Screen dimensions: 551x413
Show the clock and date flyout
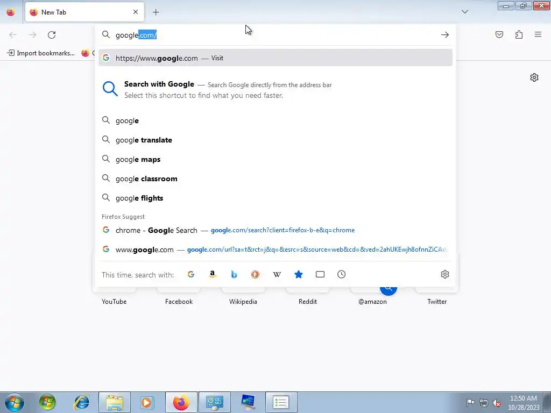pos(524,403)
